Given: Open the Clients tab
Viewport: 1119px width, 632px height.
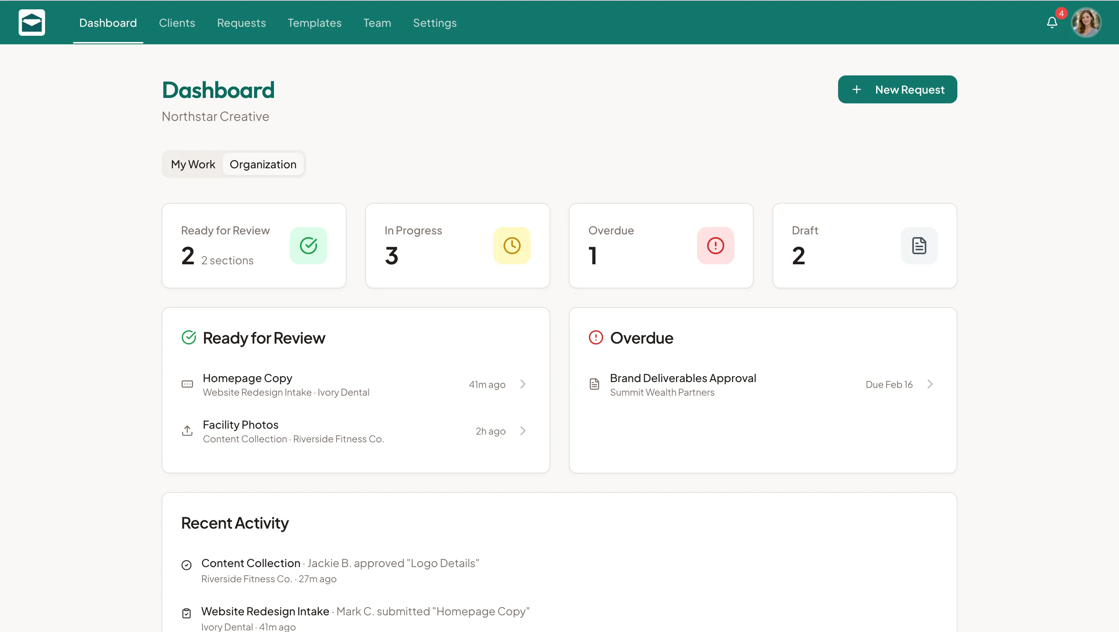Looking at the screenshot, I should (177, 23).
